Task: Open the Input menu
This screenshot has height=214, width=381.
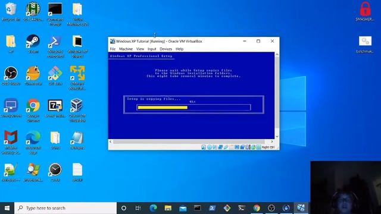Action: click(152, 49)
